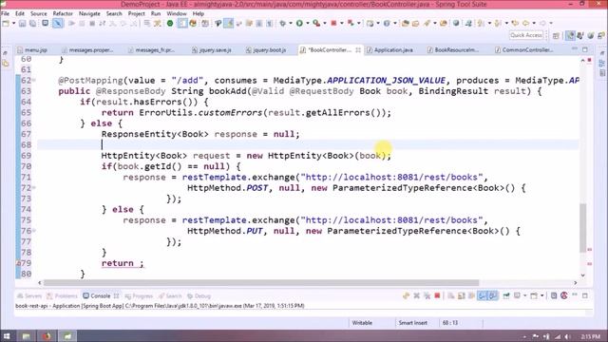The image size is (608, 342).
Task: Click the green Run button icon
Action: point(299,24)
